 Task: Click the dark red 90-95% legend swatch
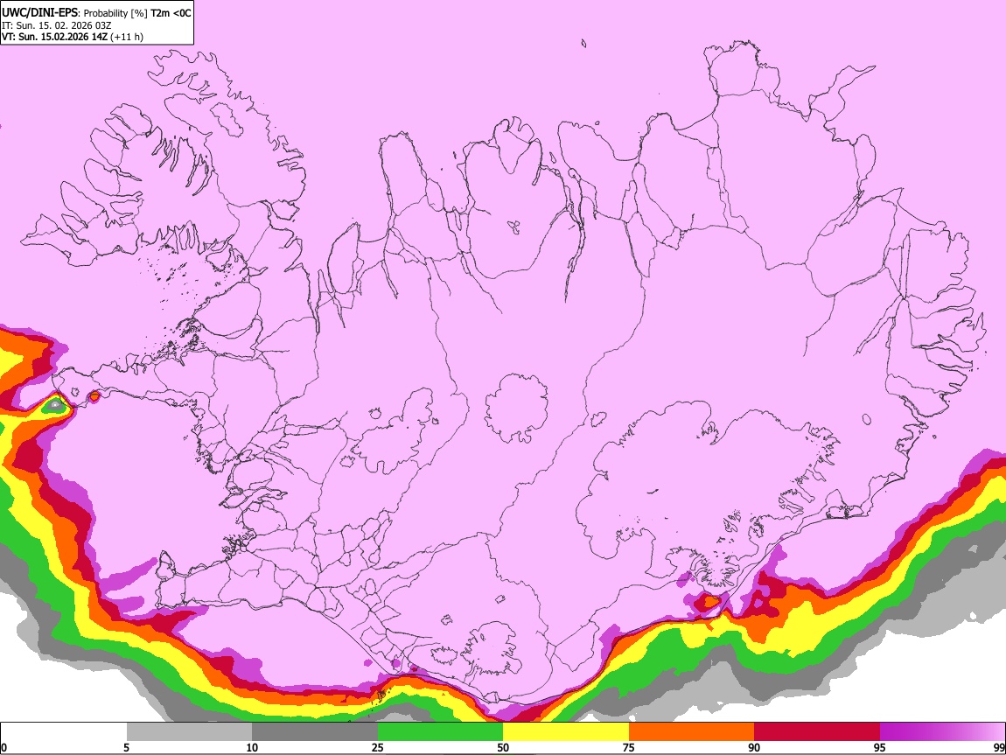pos(817,731)
